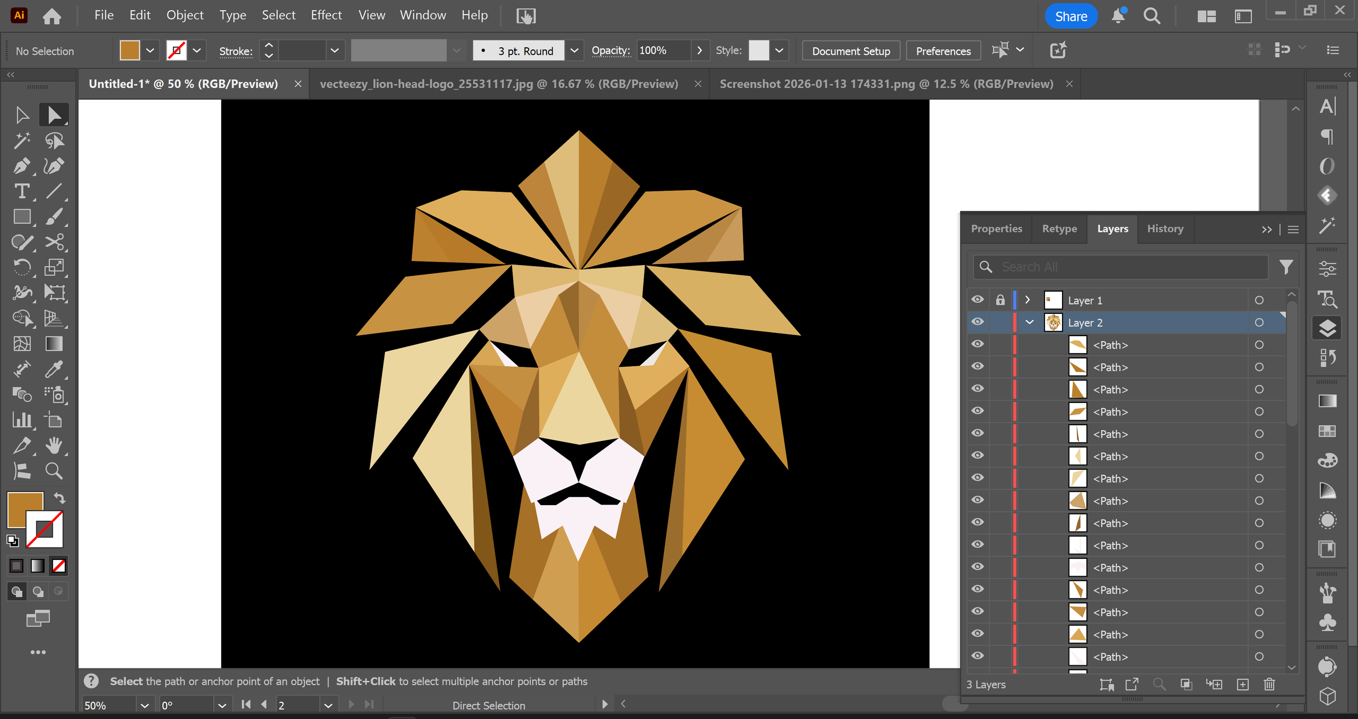Select the Eyedropper tool

point(53,369)
